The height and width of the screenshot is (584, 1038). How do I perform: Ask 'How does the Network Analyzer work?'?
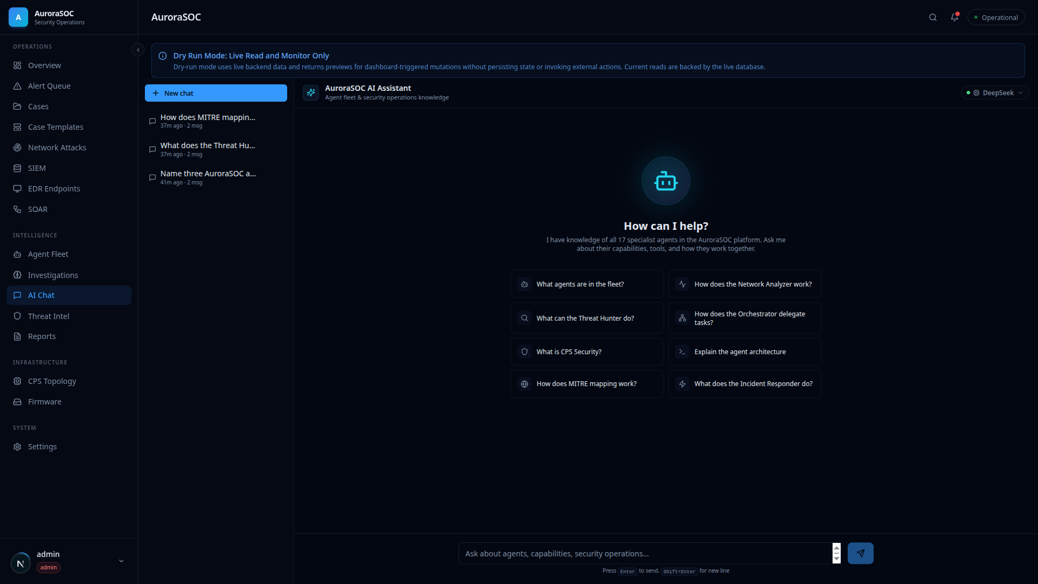[x=744, y=284]
